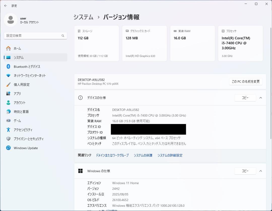Click the network Wi-Fi icon in the sidebar
The height and width of the screenshot is (211, 272).
[x=8, y=75]
